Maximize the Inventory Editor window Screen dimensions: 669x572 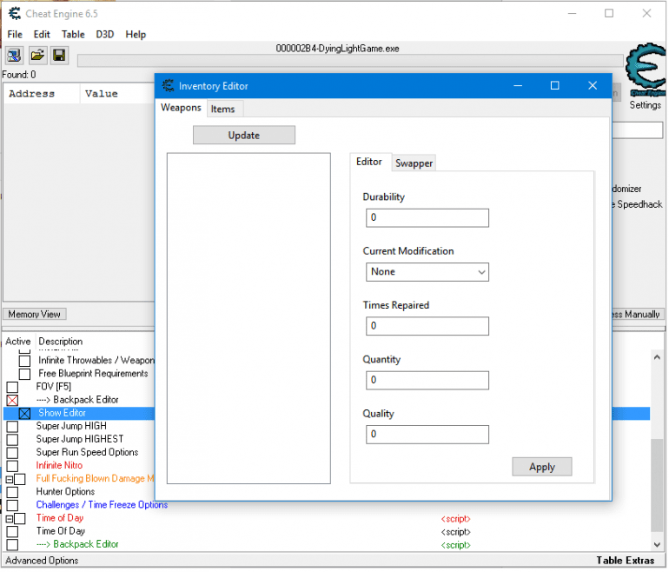pyautogui.click(x=555, y=86)
